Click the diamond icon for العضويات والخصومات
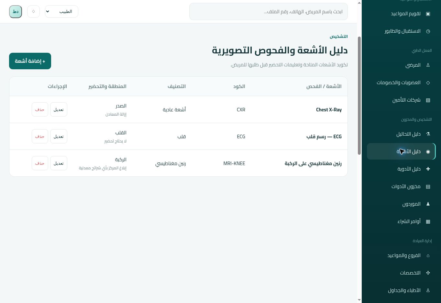441x303 pixels. point(428,83)
